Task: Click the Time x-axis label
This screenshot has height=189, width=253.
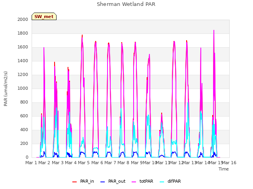Action: 224,169
